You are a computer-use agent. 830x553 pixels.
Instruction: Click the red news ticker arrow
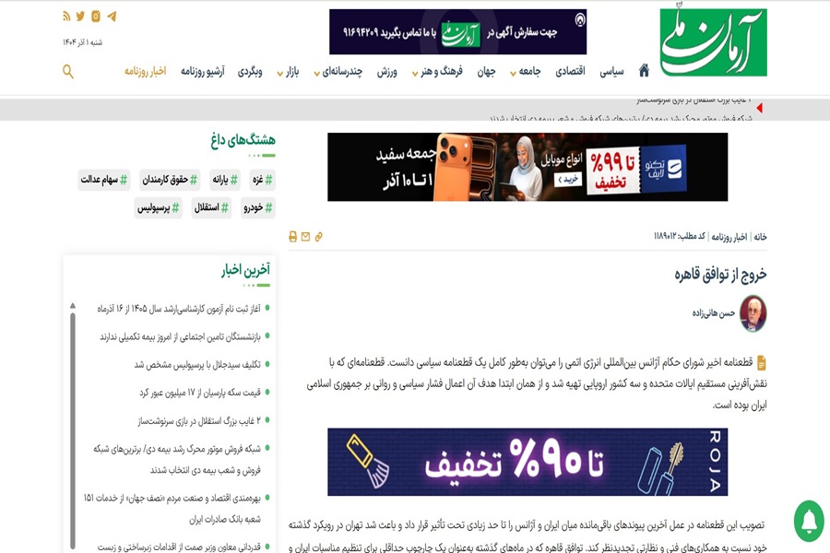759,109
